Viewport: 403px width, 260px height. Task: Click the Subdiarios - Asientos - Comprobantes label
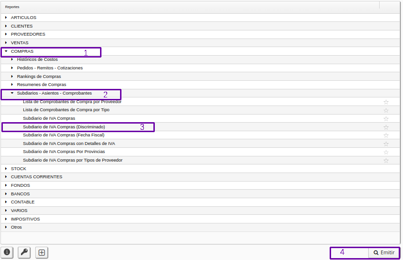54,93
